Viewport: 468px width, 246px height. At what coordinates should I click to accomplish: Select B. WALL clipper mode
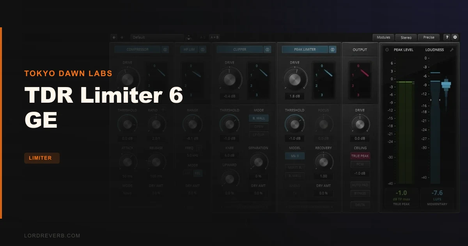(259, 118)
